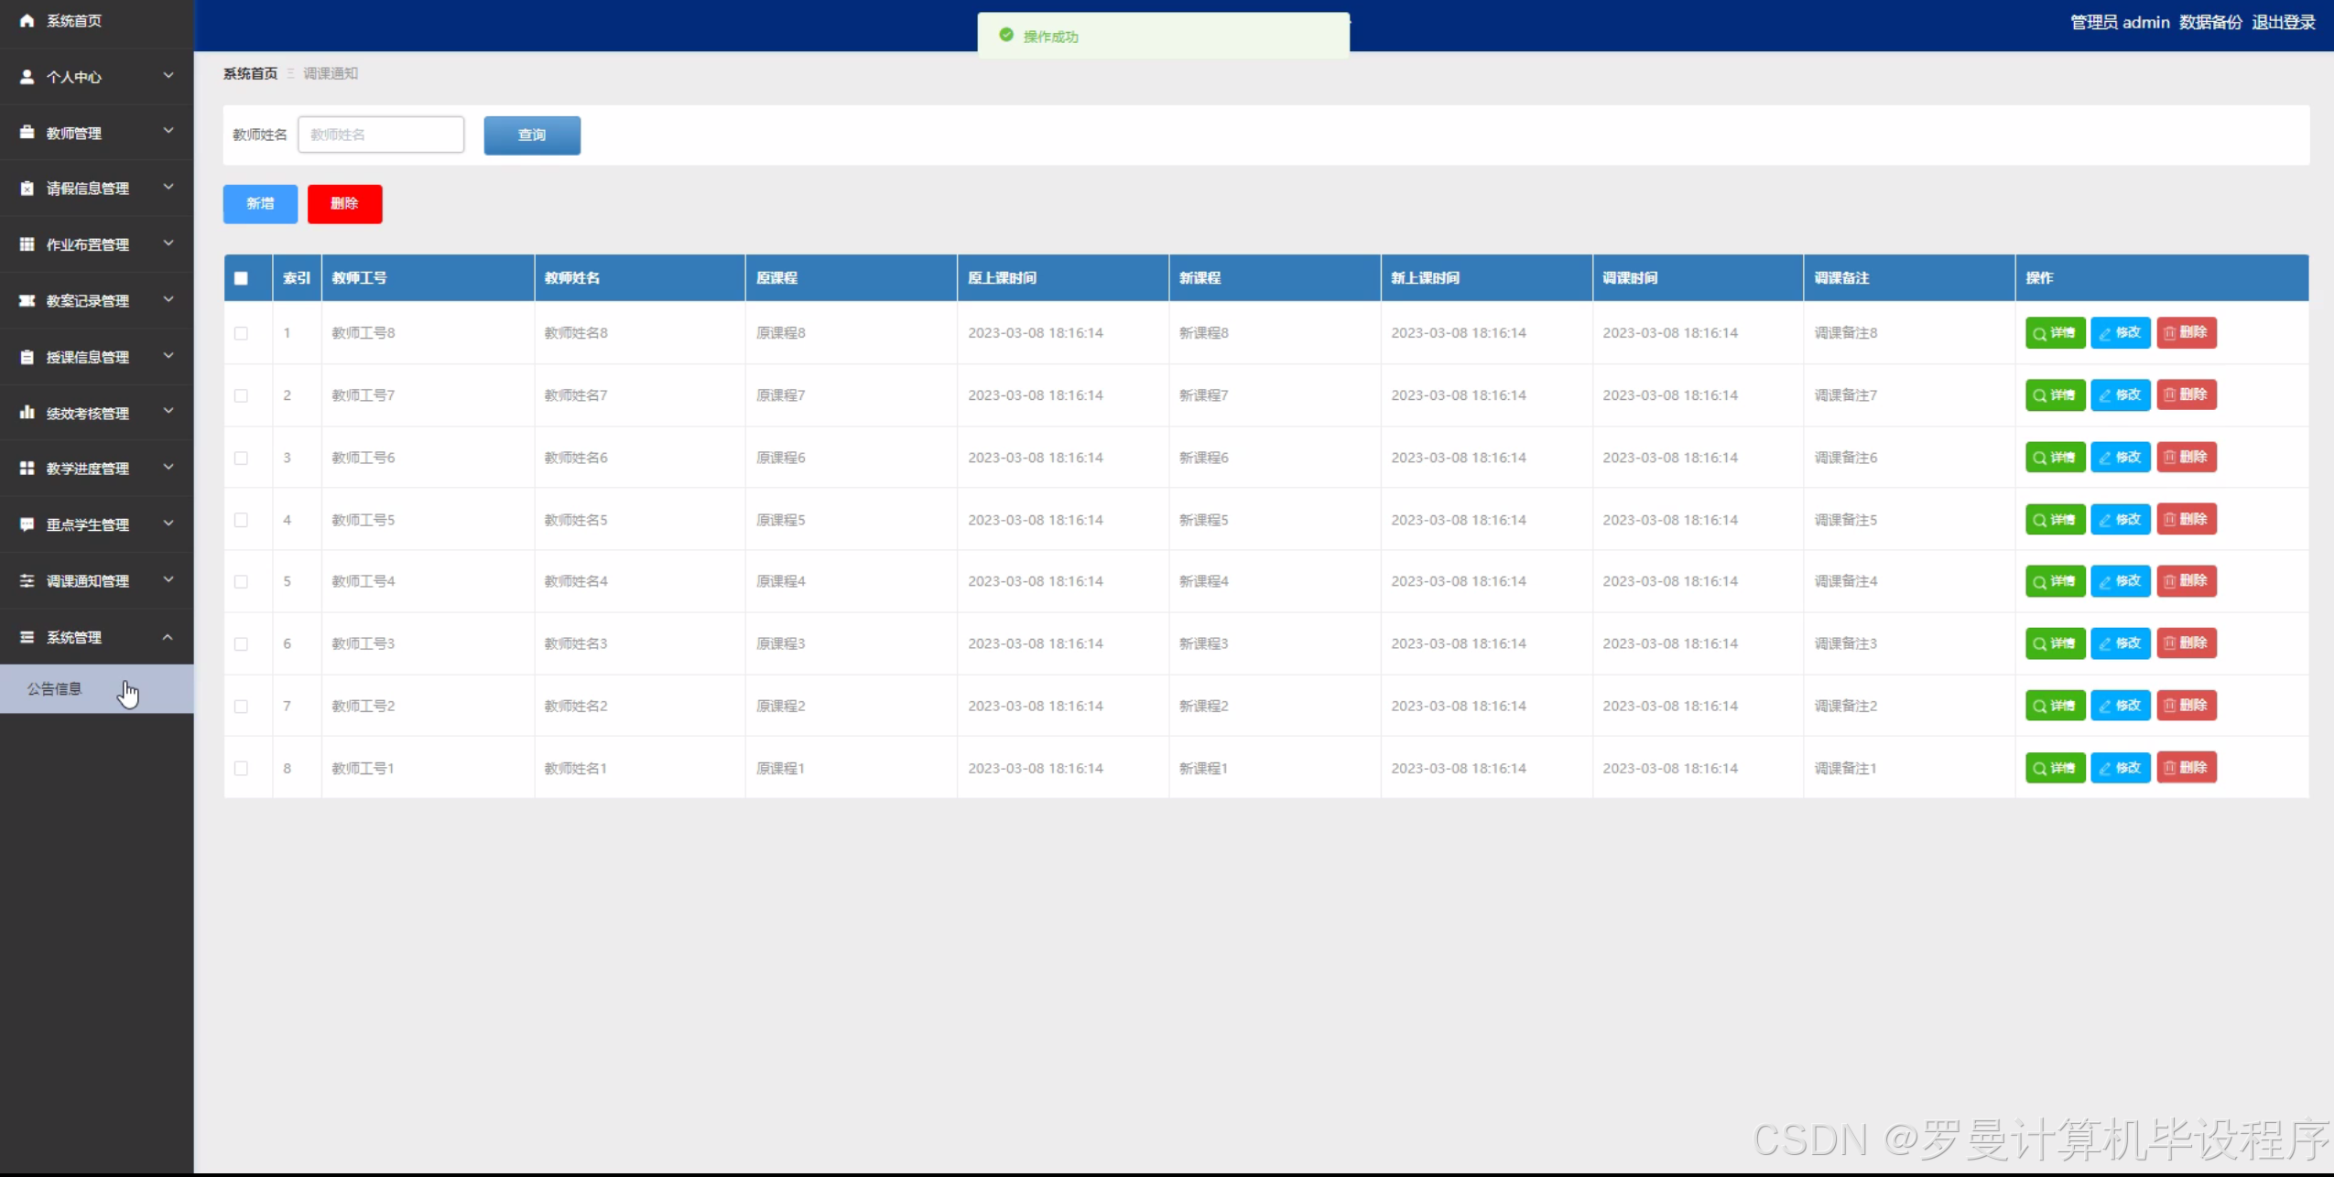
Task: Click the briefcase icon for 教师管理
Action: 27,133
